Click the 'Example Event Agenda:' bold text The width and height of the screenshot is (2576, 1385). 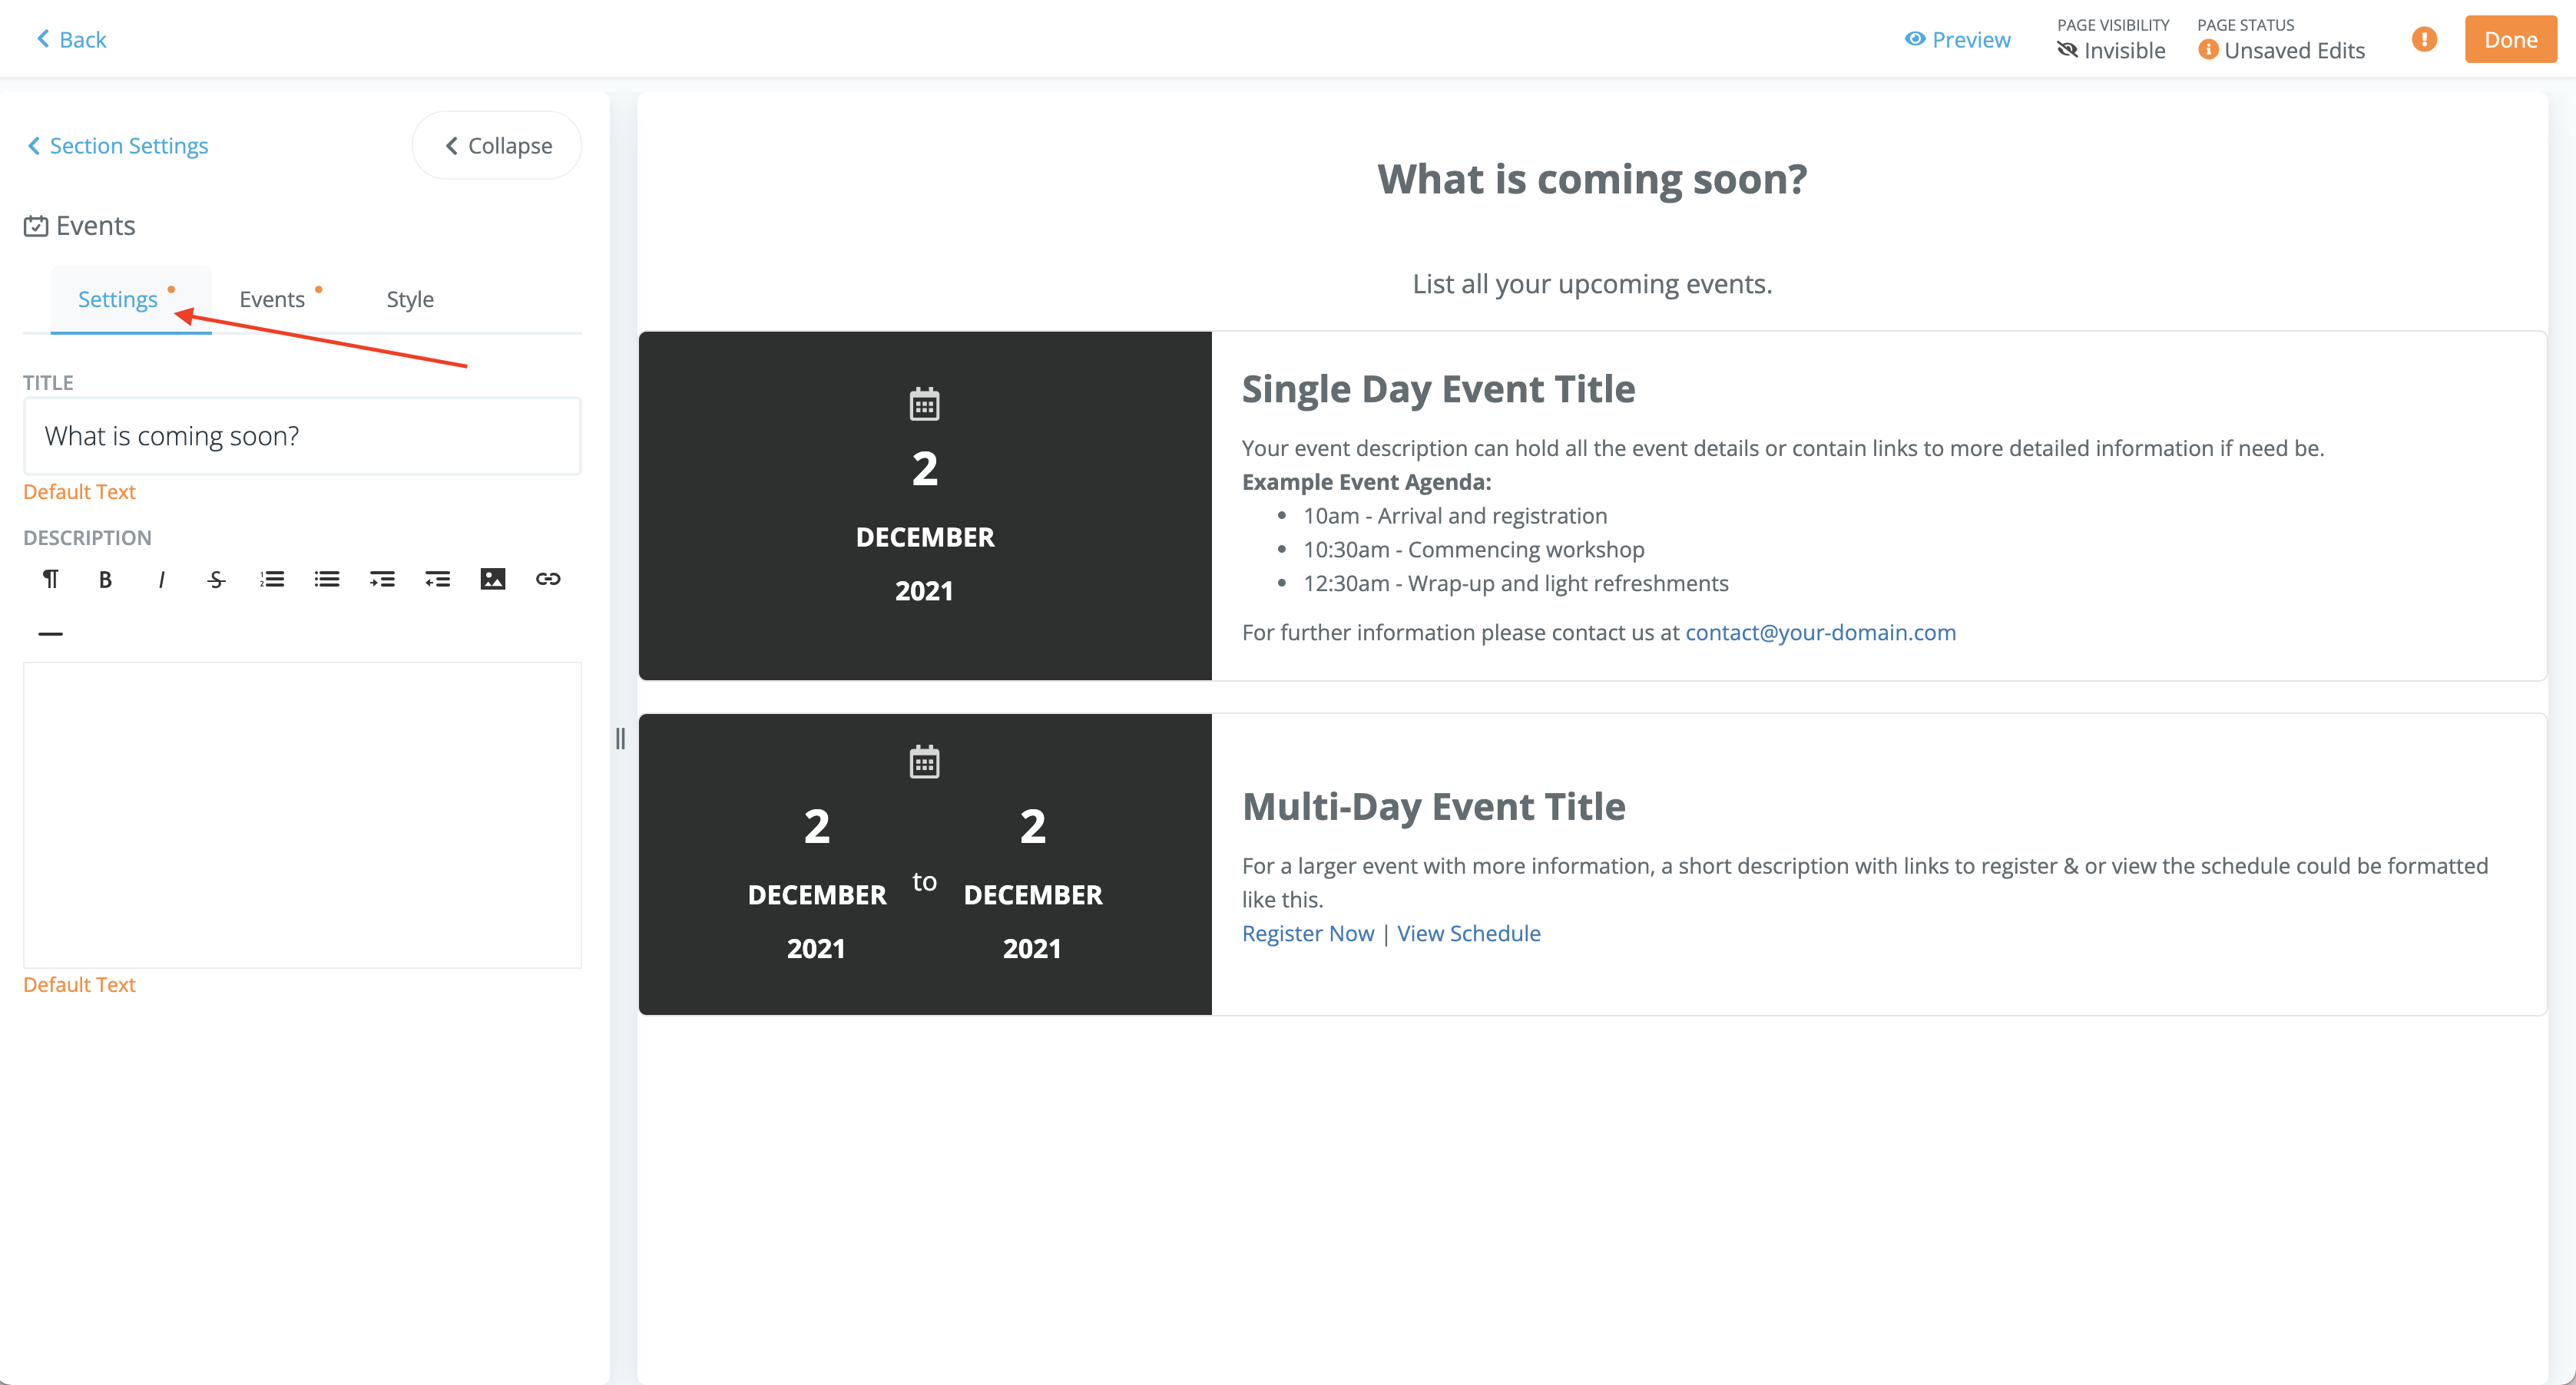(1366, 481)
